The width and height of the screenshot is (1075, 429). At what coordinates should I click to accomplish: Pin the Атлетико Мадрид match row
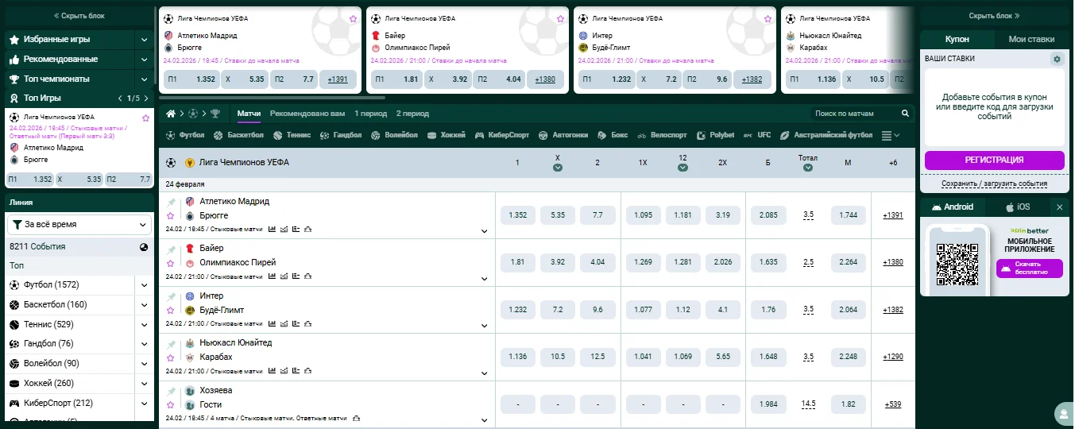coord(170,202)
